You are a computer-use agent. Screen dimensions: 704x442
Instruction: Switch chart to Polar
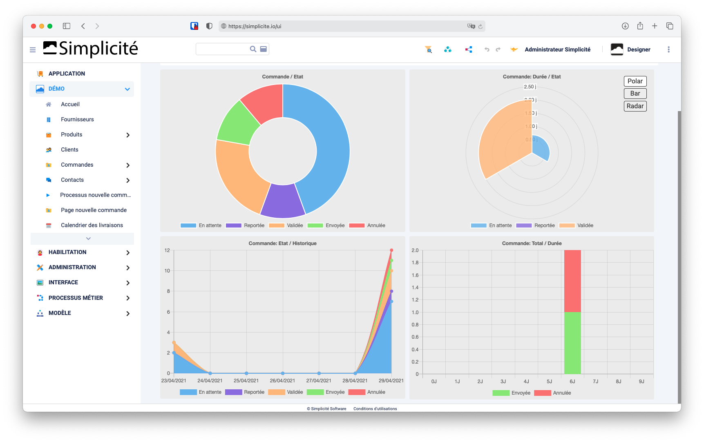(x=635, y=81)
